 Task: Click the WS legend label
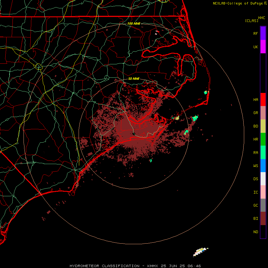pos(256,166)
